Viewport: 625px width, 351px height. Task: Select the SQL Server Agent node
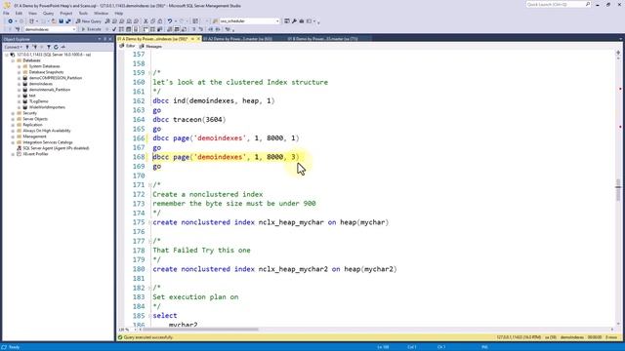56,148
